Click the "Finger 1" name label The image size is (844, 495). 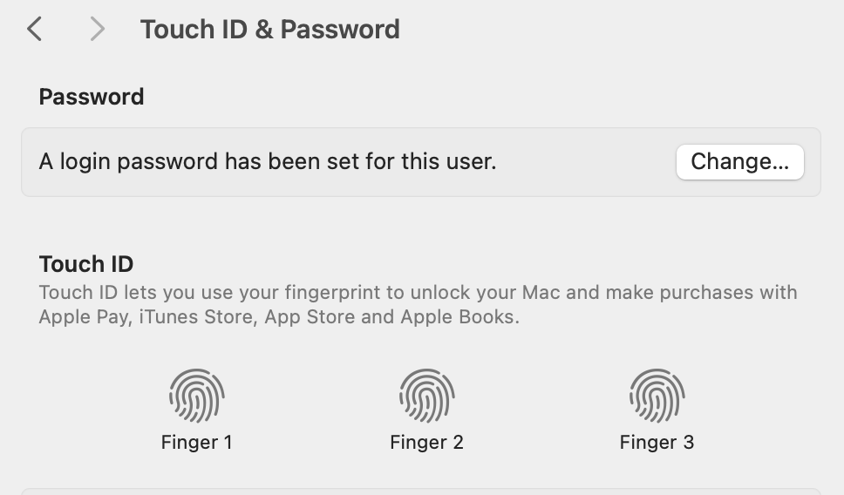[197, 443]
